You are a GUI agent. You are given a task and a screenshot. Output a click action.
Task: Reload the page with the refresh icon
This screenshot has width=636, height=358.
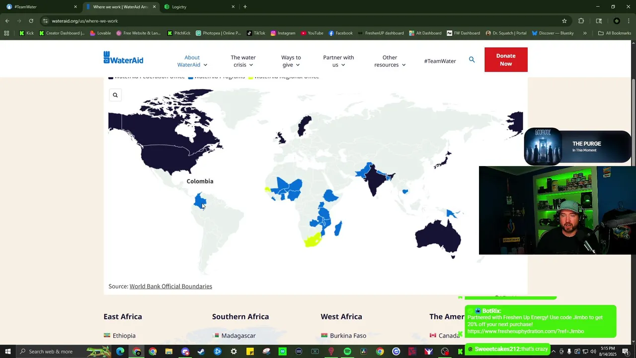(31, 21)
